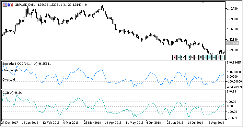Click the 18 Jul 2018 date label

(x=195, y=123)
